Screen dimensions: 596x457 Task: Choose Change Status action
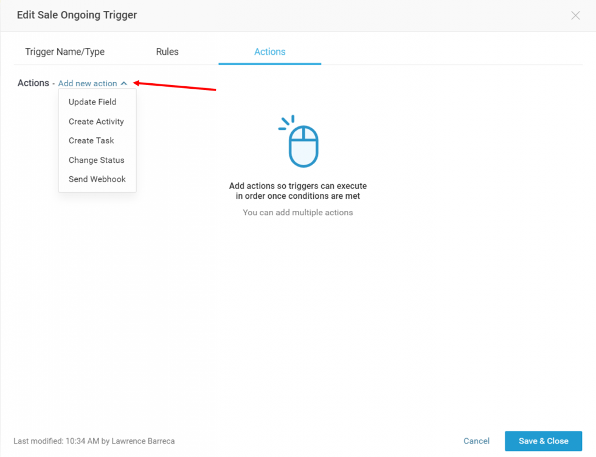(x=96, y=160)
